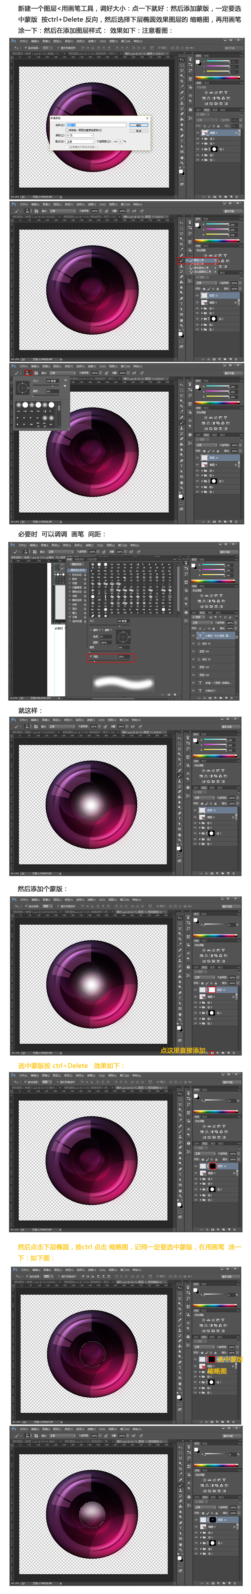The height and width of the screenshot is (1594, 251).
Task: Click foreground color swatch in last screenshot's toolbar
Action: 179,1558
